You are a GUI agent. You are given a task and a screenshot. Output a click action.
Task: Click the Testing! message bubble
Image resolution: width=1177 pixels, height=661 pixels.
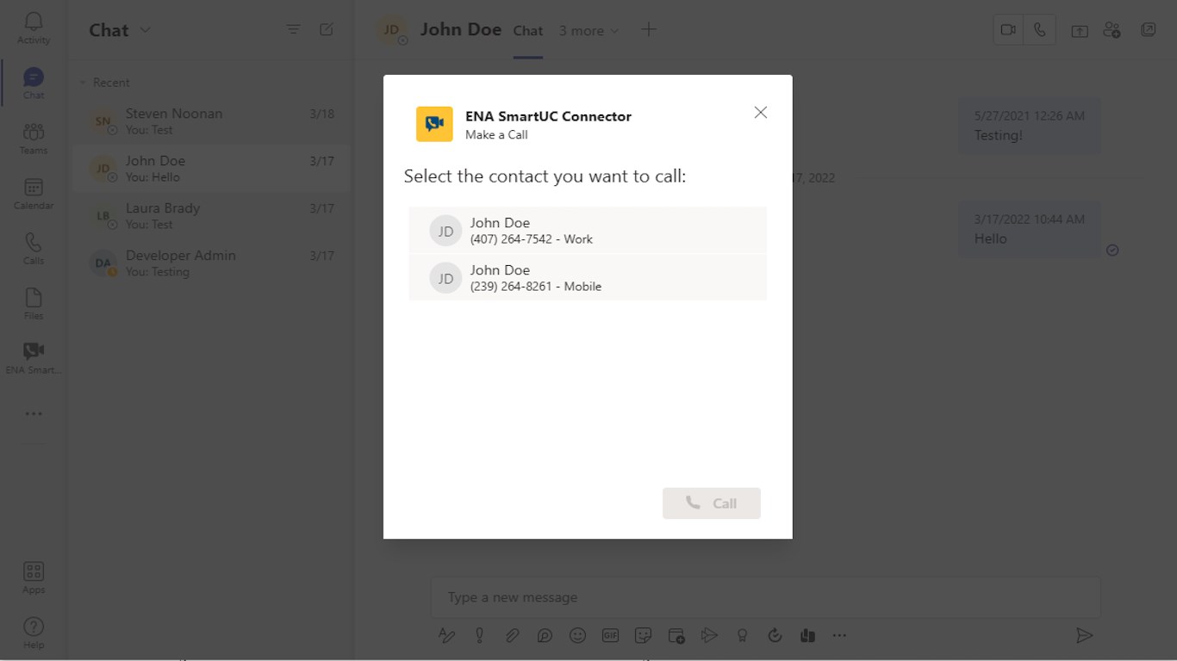click(x=1030, y=126)
